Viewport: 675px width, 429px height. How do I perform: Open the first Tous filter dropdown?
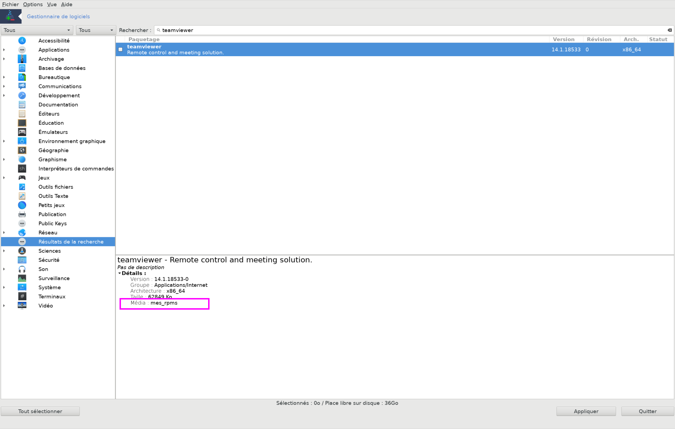coord(37,30)
